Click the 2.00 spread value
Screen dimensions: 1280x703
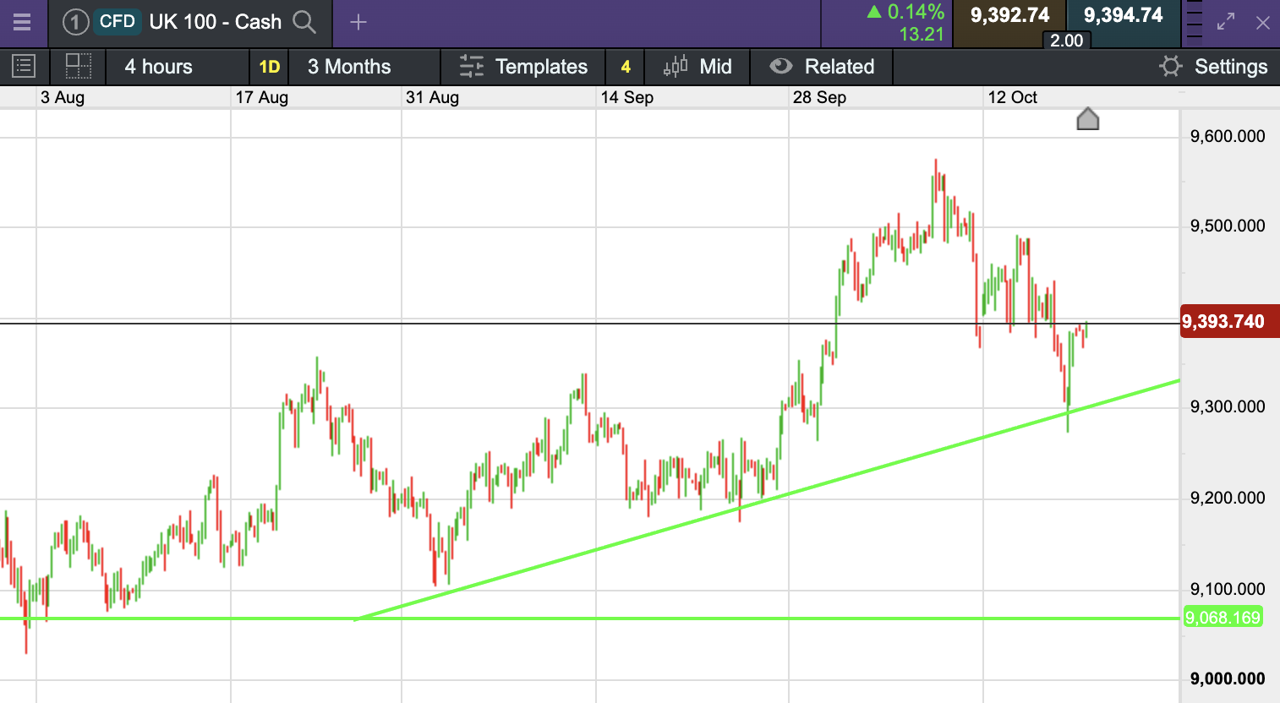(1066, 41)
